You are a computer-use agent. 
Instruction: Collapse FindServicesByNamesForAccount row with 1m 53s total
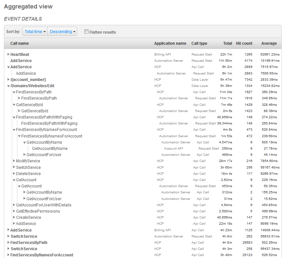tap(19, 136)
